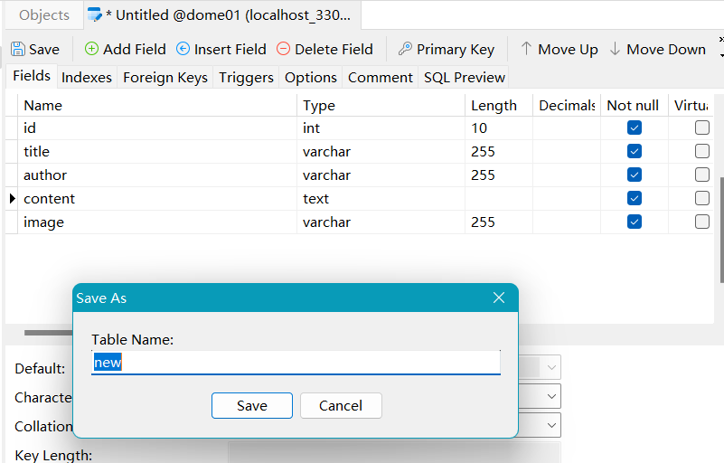724x463 pixels.
Task: Enable Virtual checkbox for the image field
Action: [701, 222]
